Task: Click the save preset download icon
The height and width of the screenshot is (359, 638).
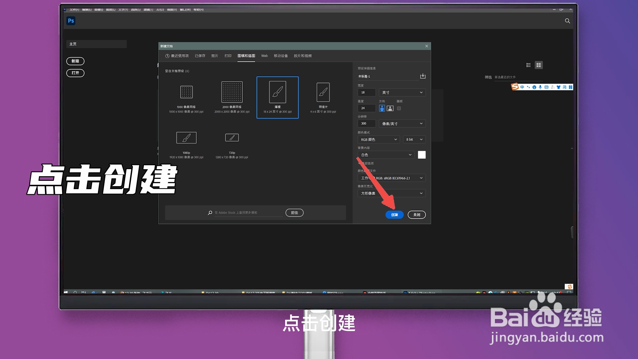Action: pos(423,76)
